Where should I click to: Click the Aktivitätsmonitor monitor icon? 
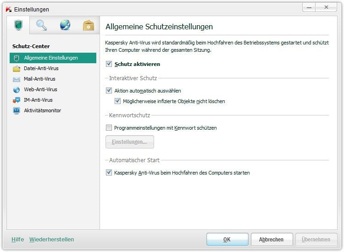17,111
